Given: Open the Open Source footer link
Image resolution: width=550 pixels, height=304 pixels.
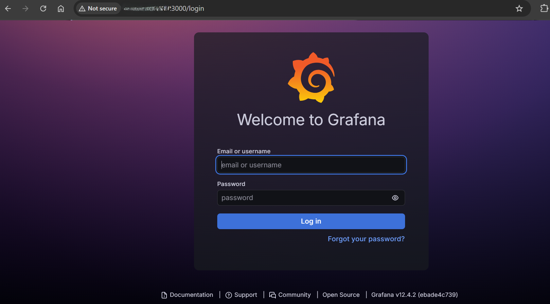Looking at the screenshot, I should [341, 295].
